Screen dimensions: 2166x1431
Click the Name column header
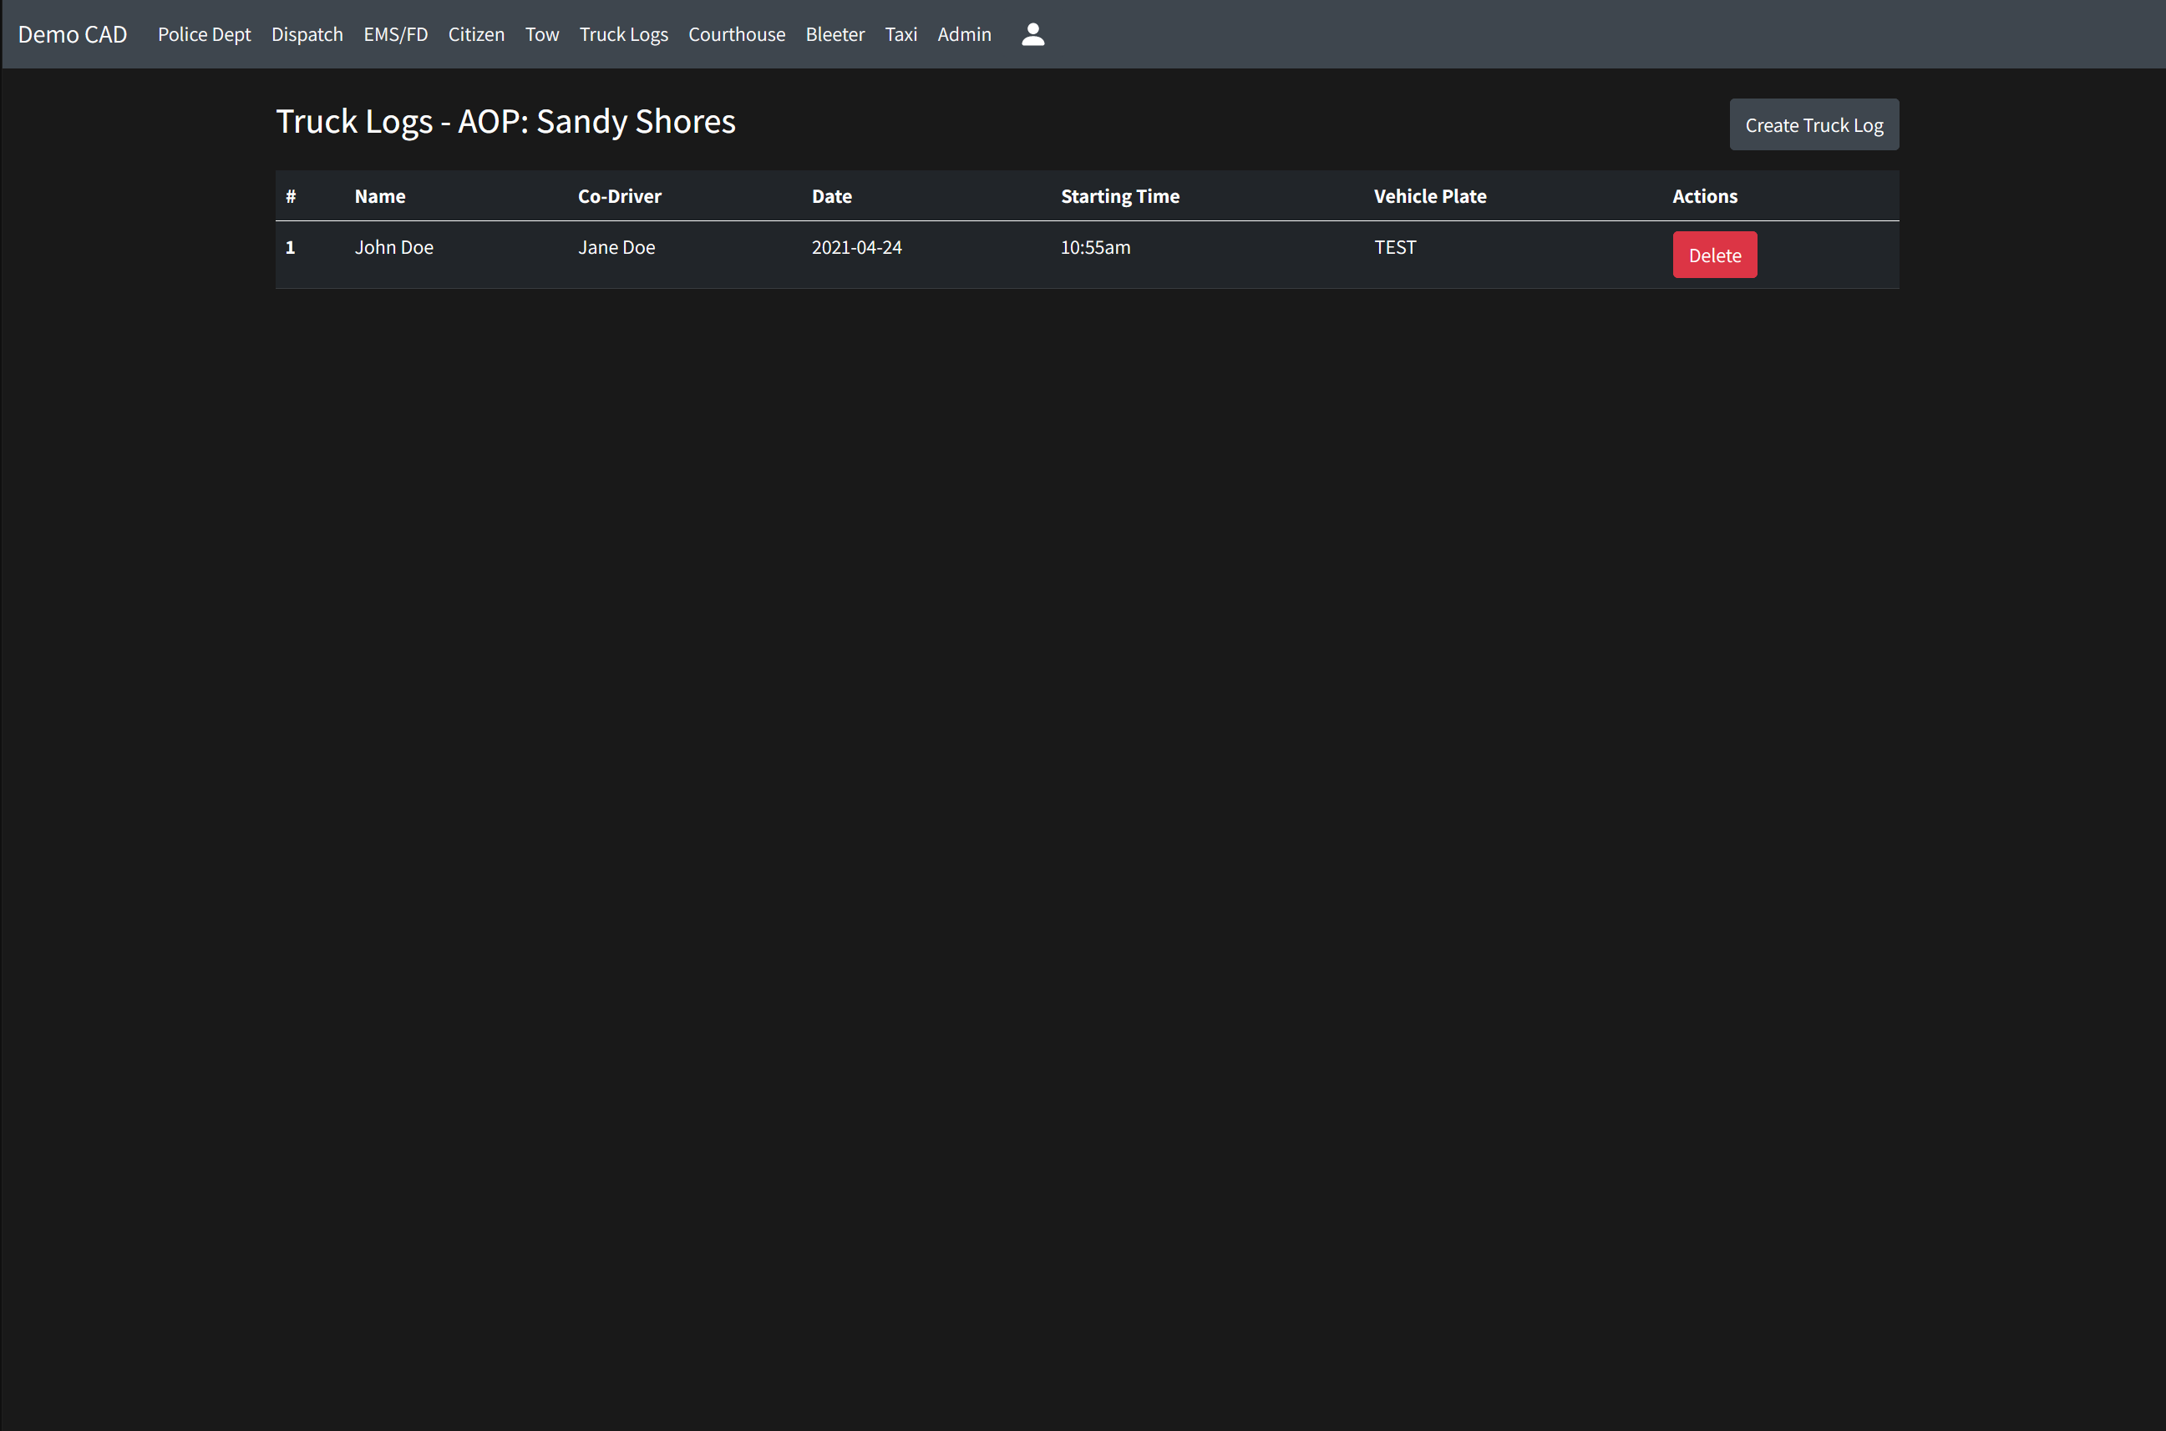[380, 196]
